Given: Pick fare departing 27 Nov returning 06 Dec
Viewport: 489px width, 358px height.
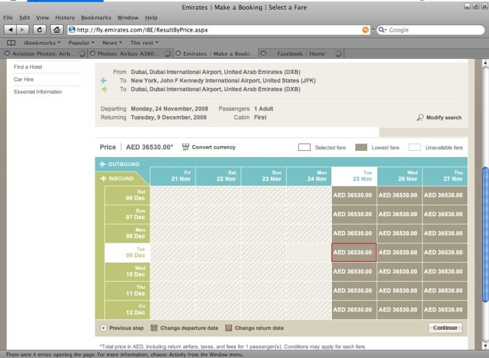Looking at the screenshot, I should (x=445, y=195).
